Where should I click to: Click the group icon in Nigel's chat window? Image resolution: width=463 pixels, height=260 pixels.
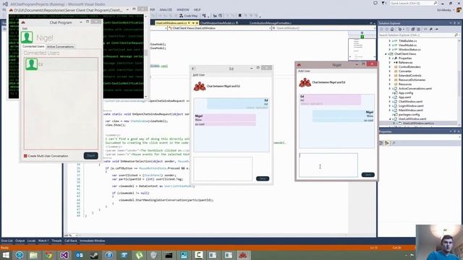point(305,82)
